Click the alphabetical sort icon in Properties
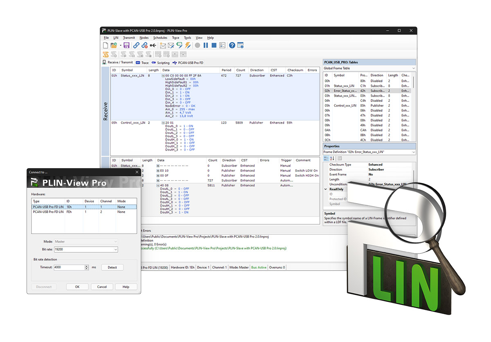This screenshot has width=491, height=342. tap(332, 158)
